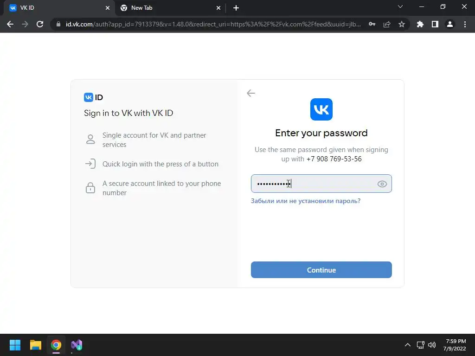Open the tab search chevron dropdown
The width and height of the screenshot is (475, 356).
[x=400, y=6]
